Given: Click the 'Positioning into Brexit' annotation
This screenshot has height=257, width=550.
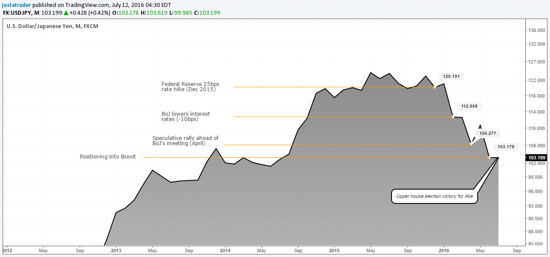Looking at the screenshot, I should (107, 157).
